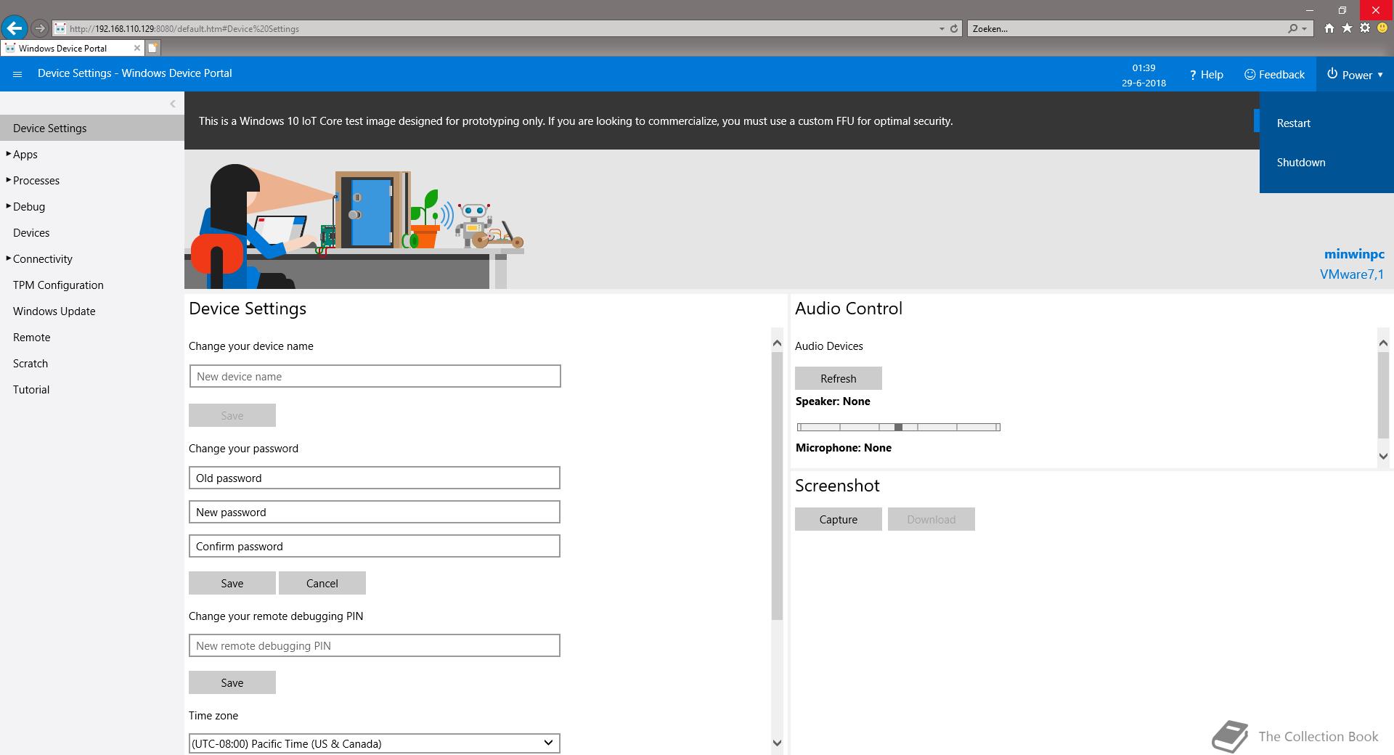Choose Shutdown from the Power menu

(1300, 163)
